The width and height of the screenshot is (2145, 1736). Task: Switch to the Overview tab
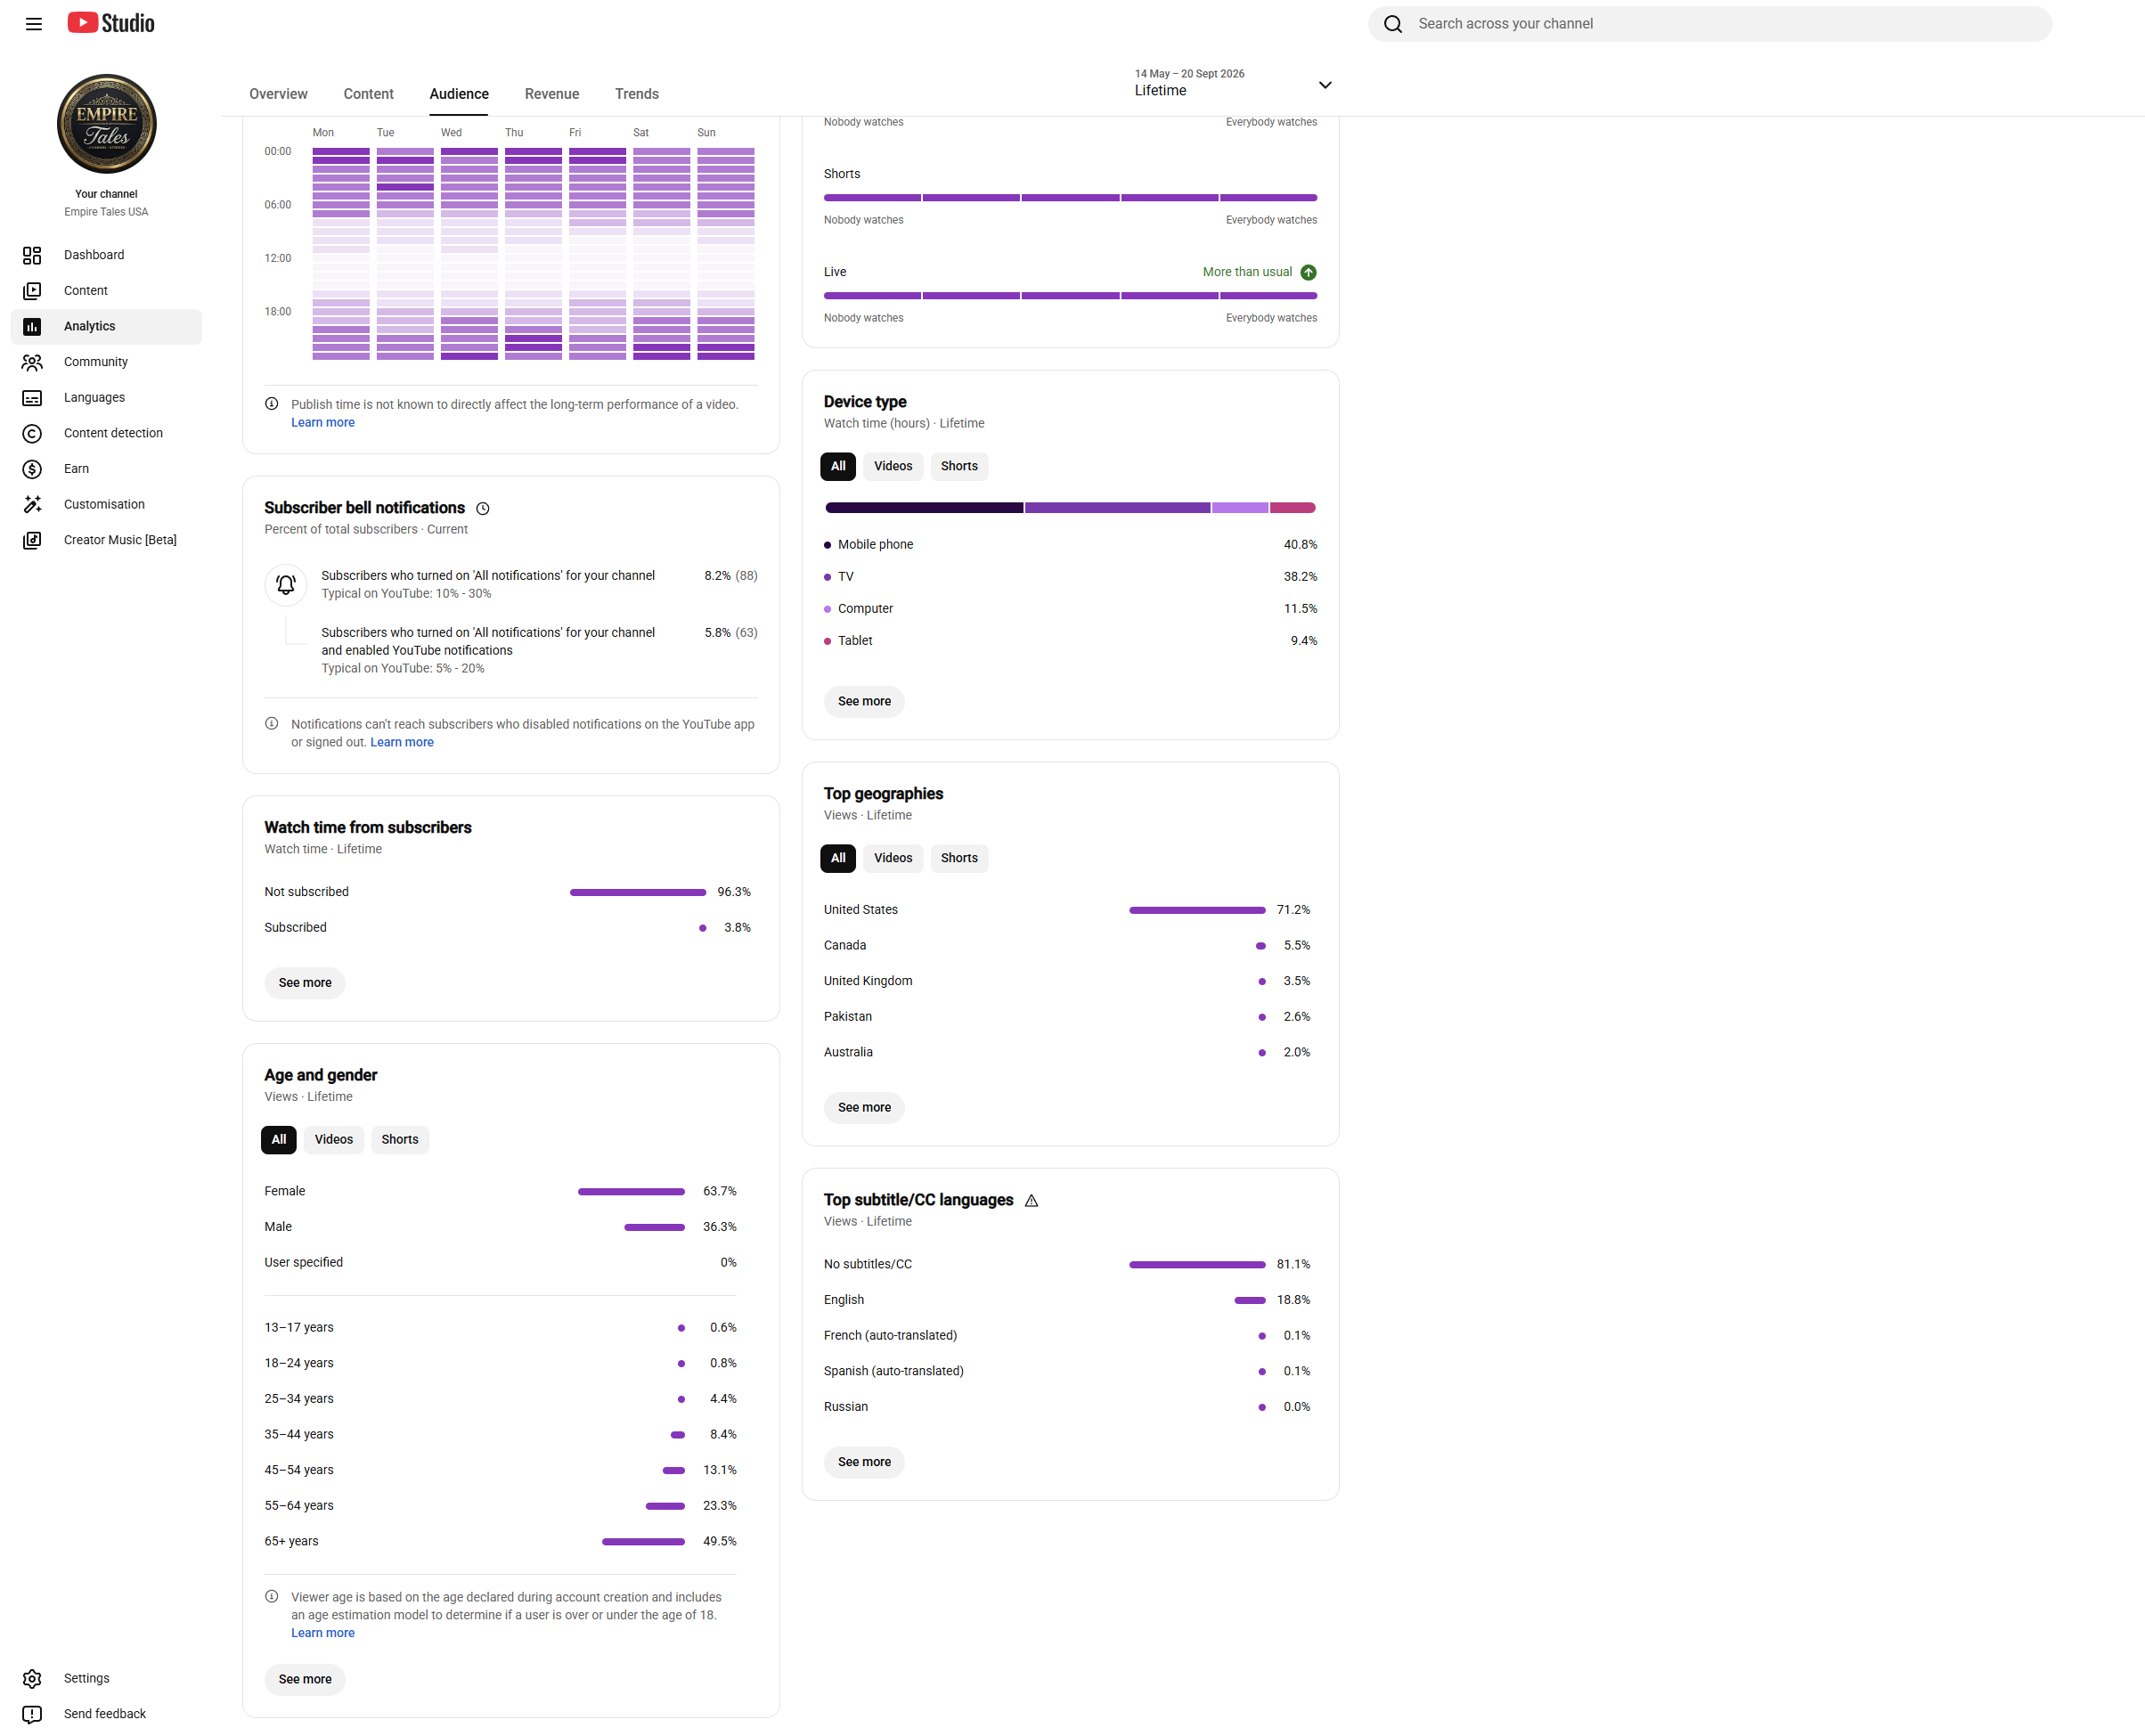[x=278, y=94]
